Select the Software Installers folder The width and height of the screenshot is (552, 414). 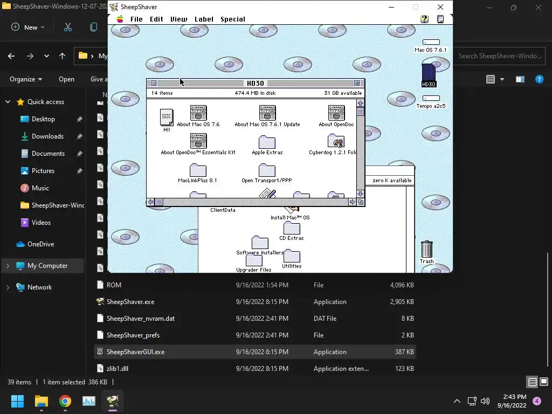coord(260,243)
